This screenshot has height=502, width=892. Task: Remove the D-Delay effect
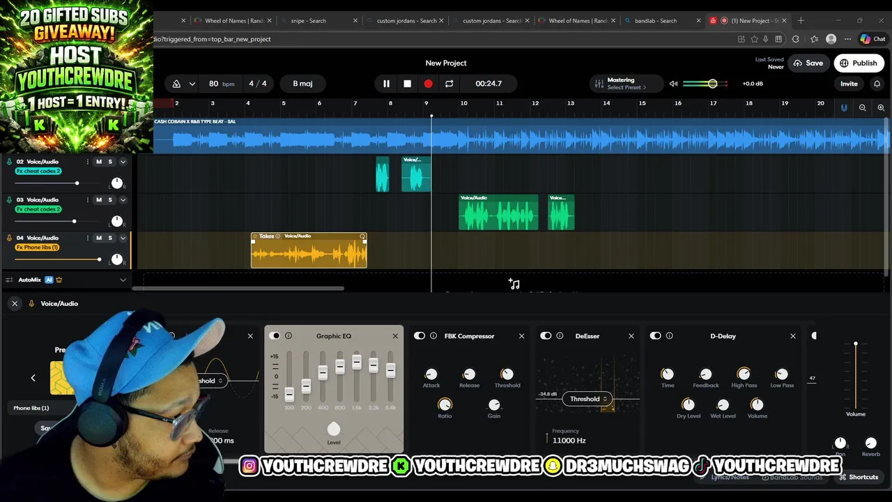tap(792, 336)
